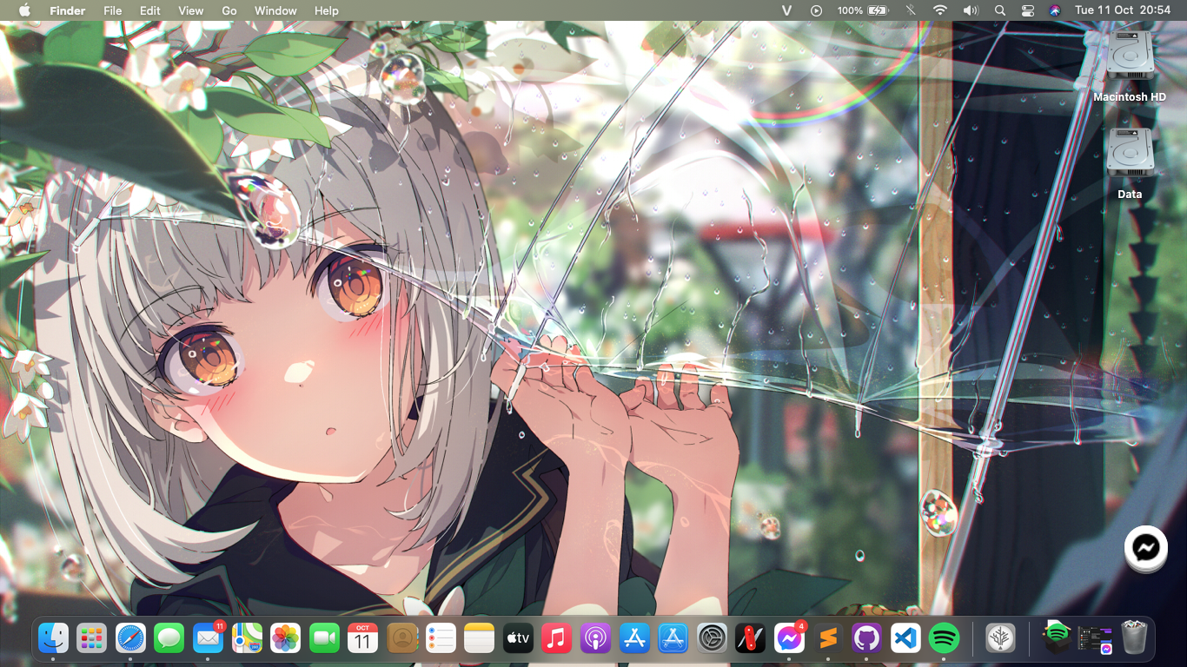Open the File menu
The width and height of the screenshot is (1187, 667).
[x=112, y=10]
